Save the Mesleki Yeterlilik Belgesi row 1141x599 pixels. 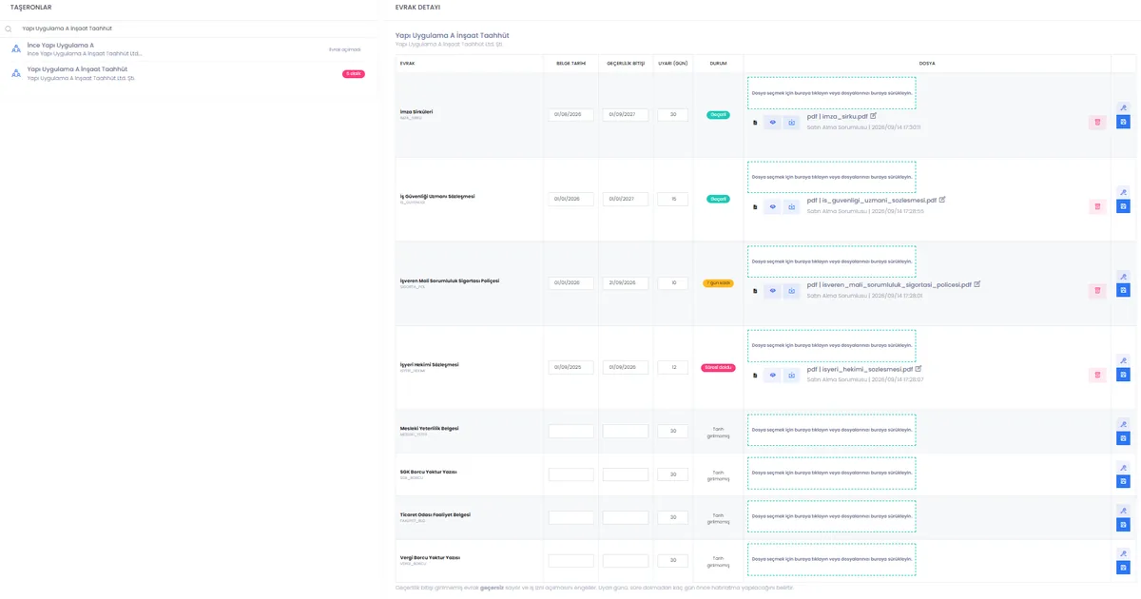click(x=1123, y=438)
